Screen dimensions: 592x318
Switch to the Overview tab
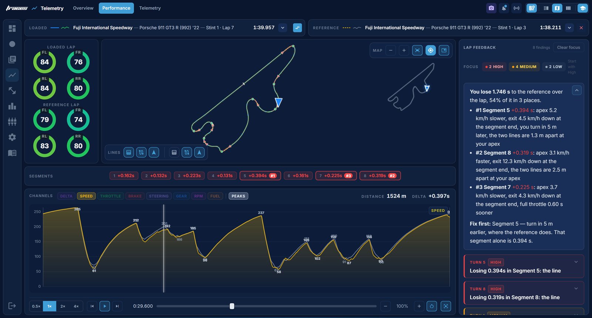[83, 8]
